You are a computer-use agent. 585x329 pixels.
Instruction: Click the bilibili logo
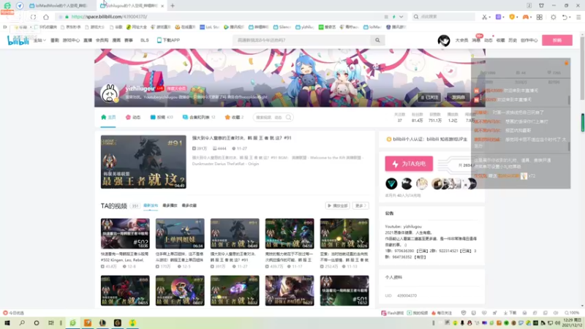tap(18, 41)
